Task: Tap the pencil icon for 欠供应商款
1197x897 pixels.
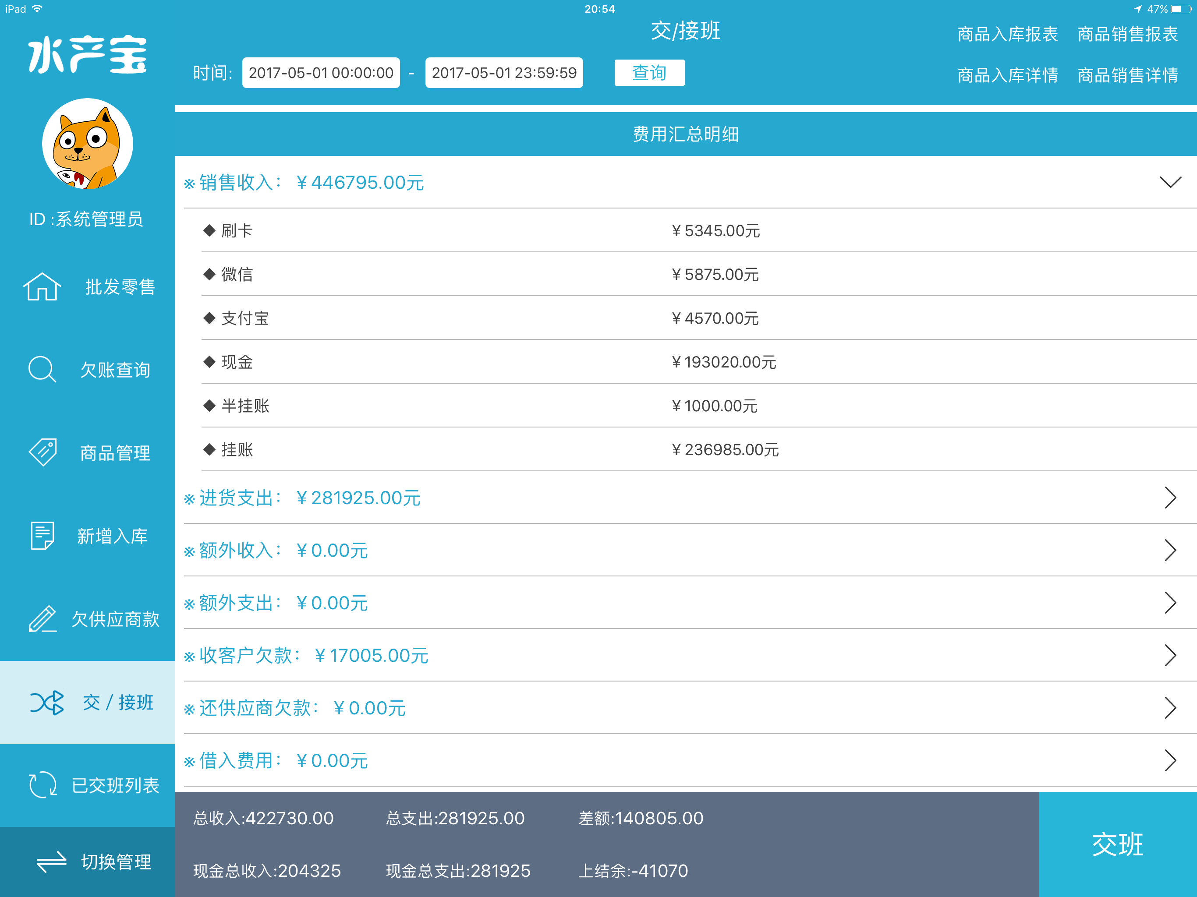Action: [43, 618]
